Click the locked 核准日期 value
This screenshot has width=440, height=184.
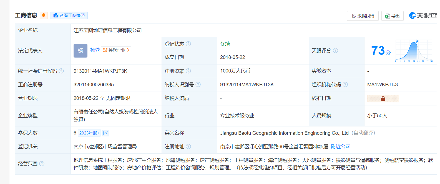[x=383, y=99]
